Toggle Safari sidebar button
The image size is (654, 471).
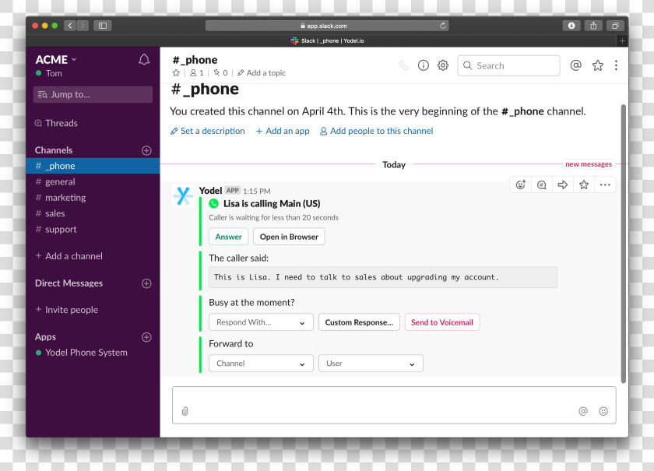pyautogui.click(x=103, y=26)
